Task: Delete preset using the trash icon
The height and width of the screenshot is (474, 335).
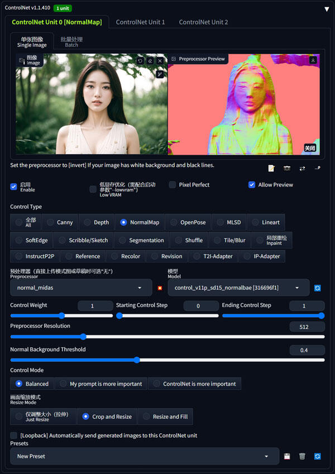Action: (x=302, y=456)
